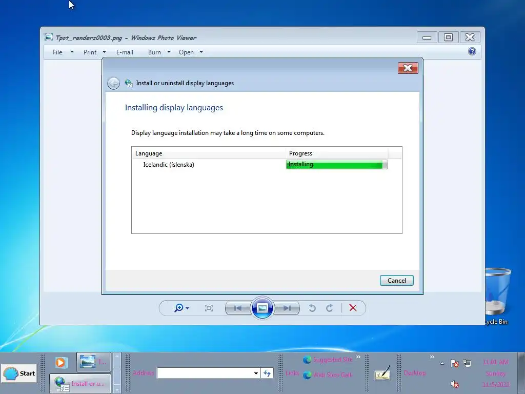This screenshot has width=525, height=394.
Task: Open Suggested Sites link
Action: (x=328, y=360)
